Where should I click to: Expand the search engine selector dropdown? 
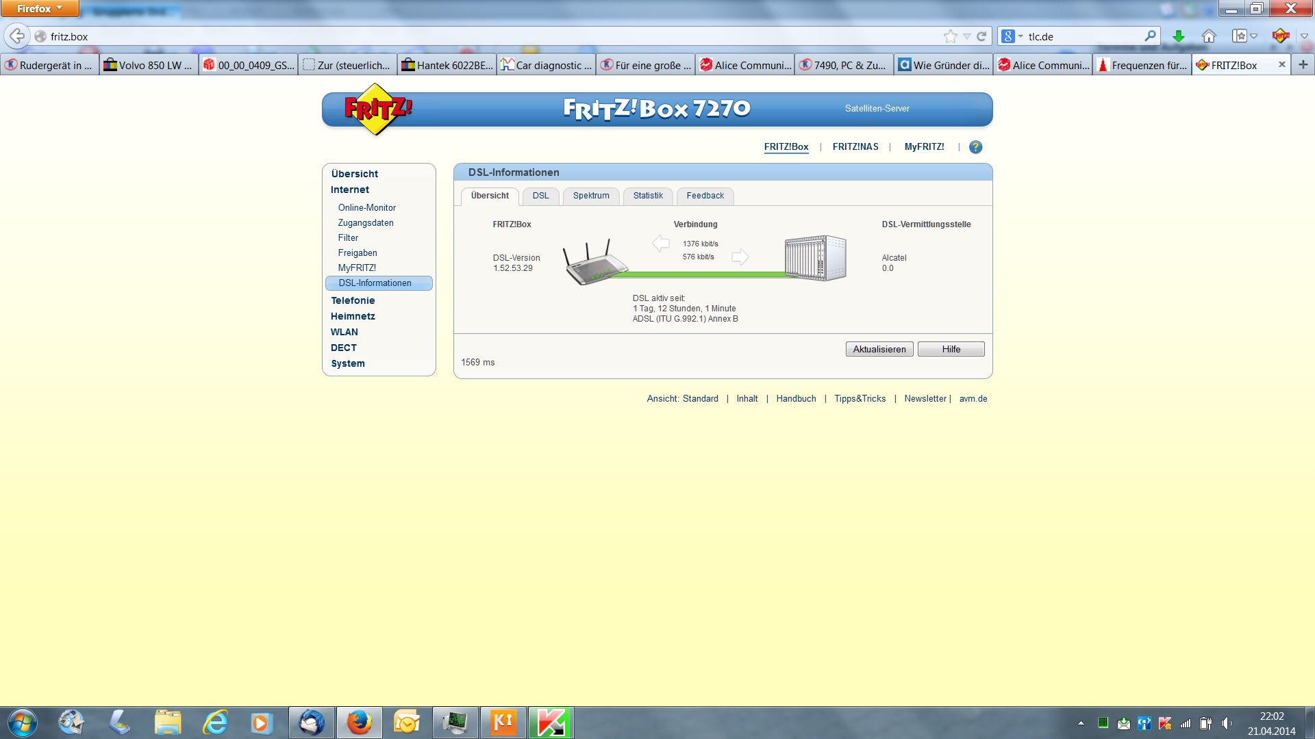[x=1020, y=36]
